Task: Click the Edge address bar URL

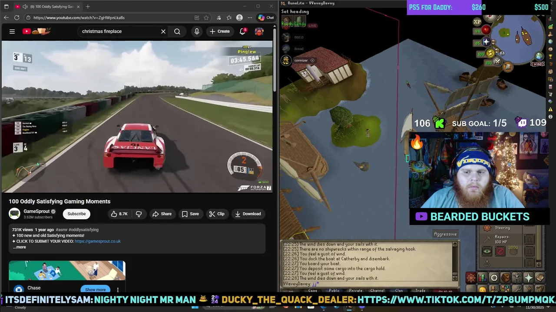Action: point(79,18)
